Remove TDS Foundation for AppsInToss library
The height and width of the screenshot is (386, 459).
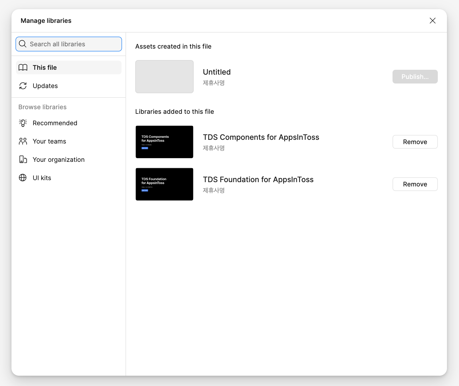point(415,184)
